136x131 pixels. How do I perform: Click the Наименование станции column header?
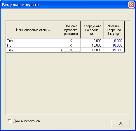point(34,30)
